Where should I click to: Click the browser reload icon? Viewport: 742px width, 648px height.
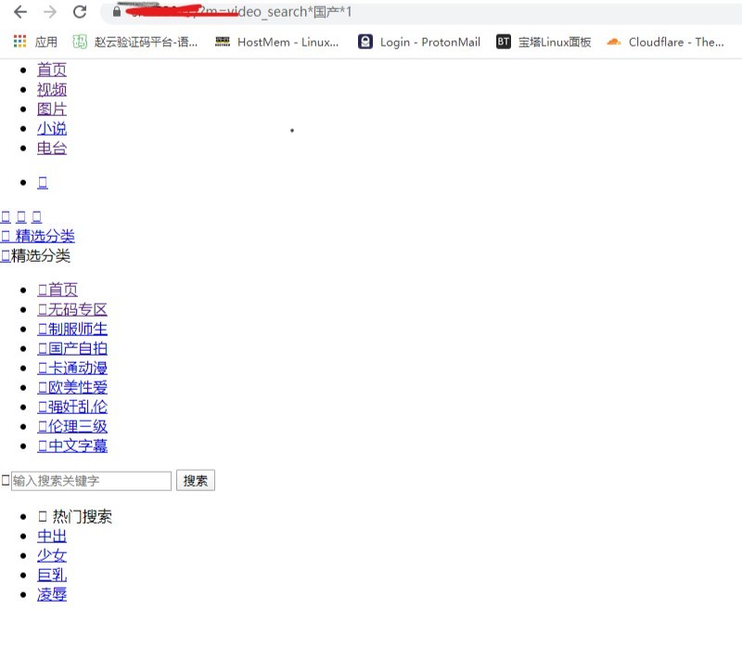(80, 12)
